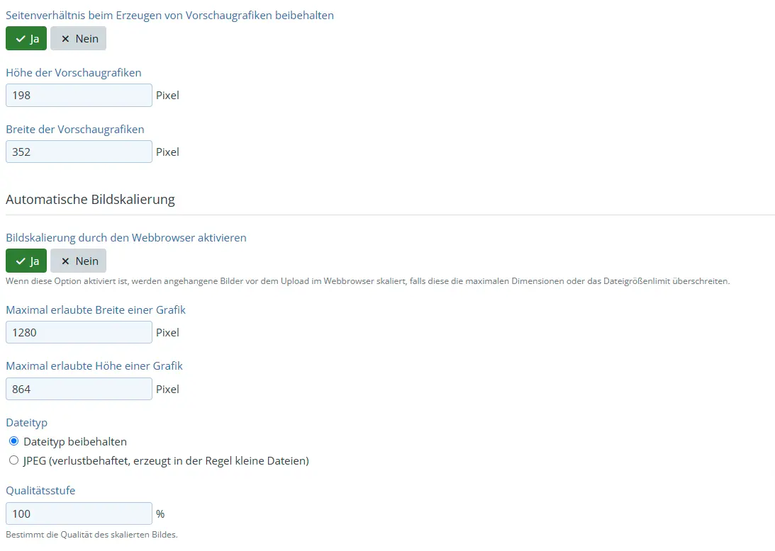Click the Höhe der Vorschaugrafiken input field
The image size is (775, 551).
(79, 95)
